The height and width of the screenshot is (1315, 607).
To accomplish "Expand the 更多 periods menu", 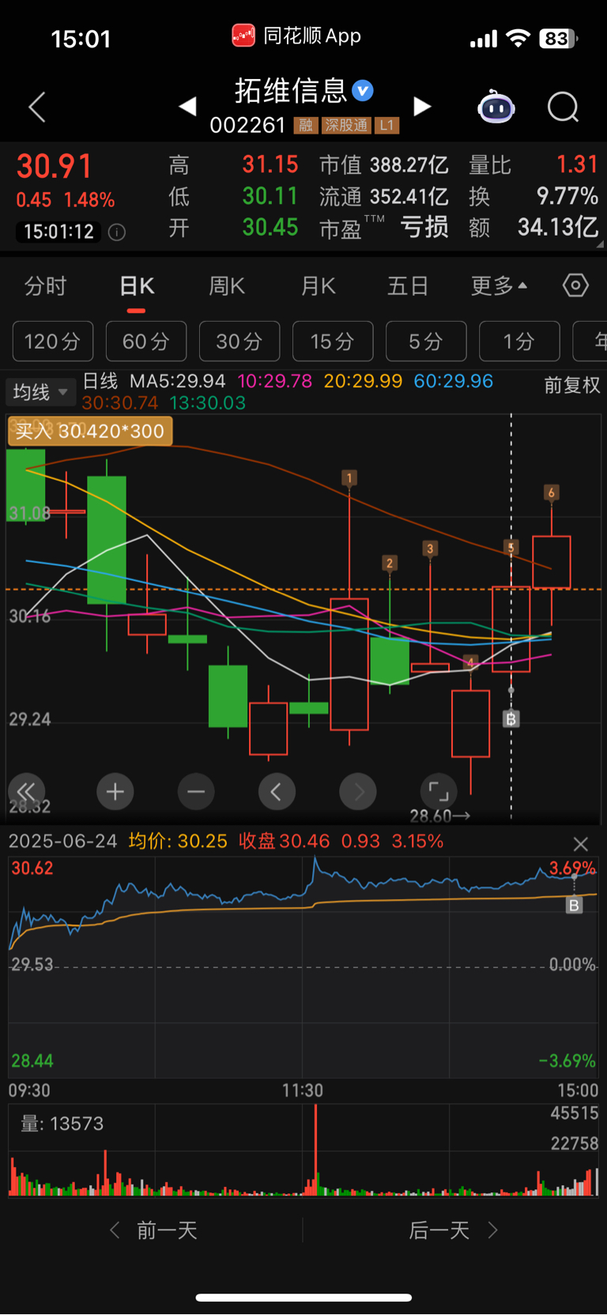I will [x=500, y=285].
